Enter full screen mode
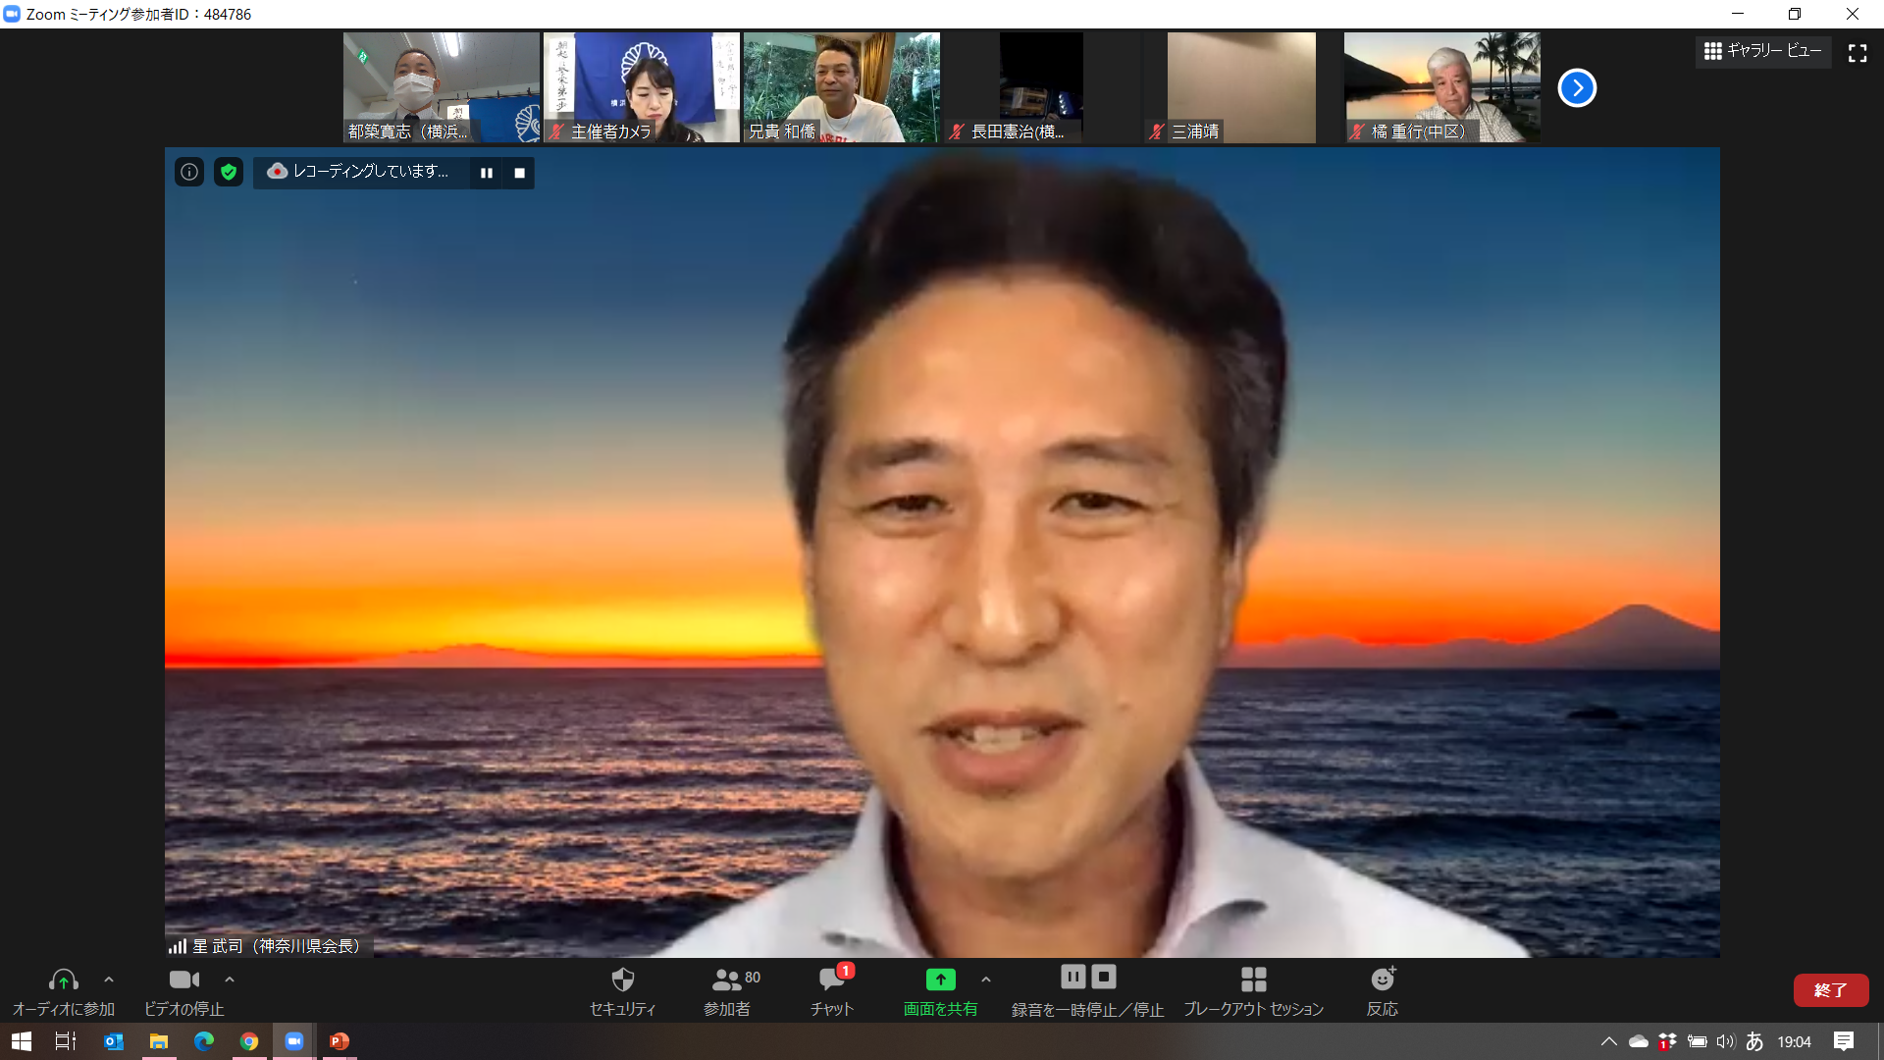This screenshot has height=1060, width=1884. [1858, 53]
